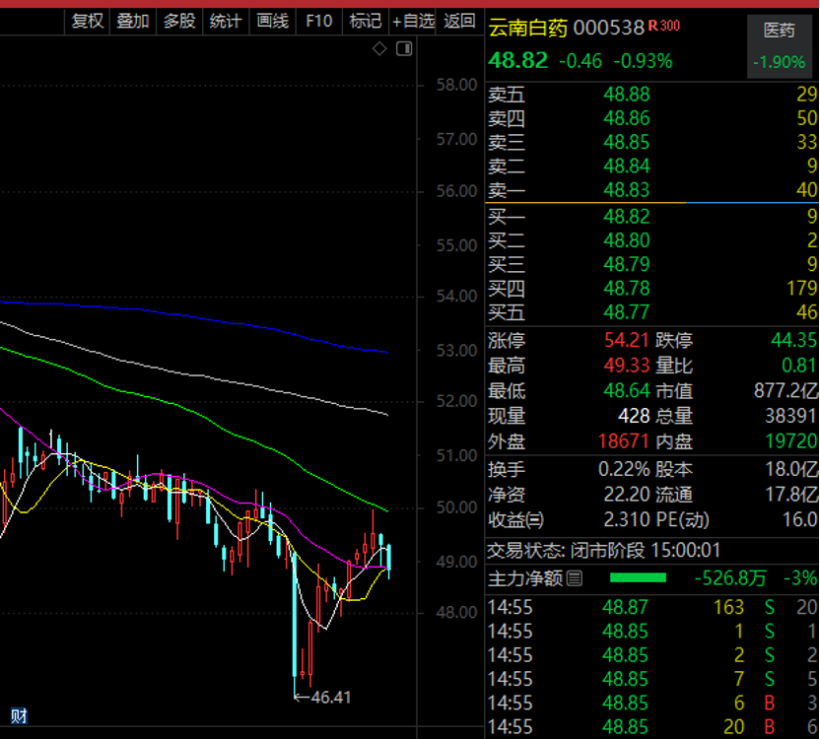Select 买三 price 48.79
The image size is (820, 739).
point(627,265)
